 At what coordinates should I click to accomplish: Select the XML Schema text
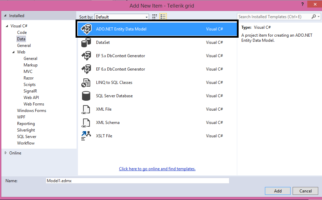point(108,123)
